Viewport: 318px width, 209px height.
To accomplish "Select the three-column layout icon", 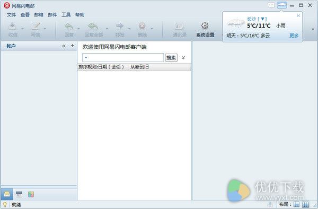I will click(306, 204).
